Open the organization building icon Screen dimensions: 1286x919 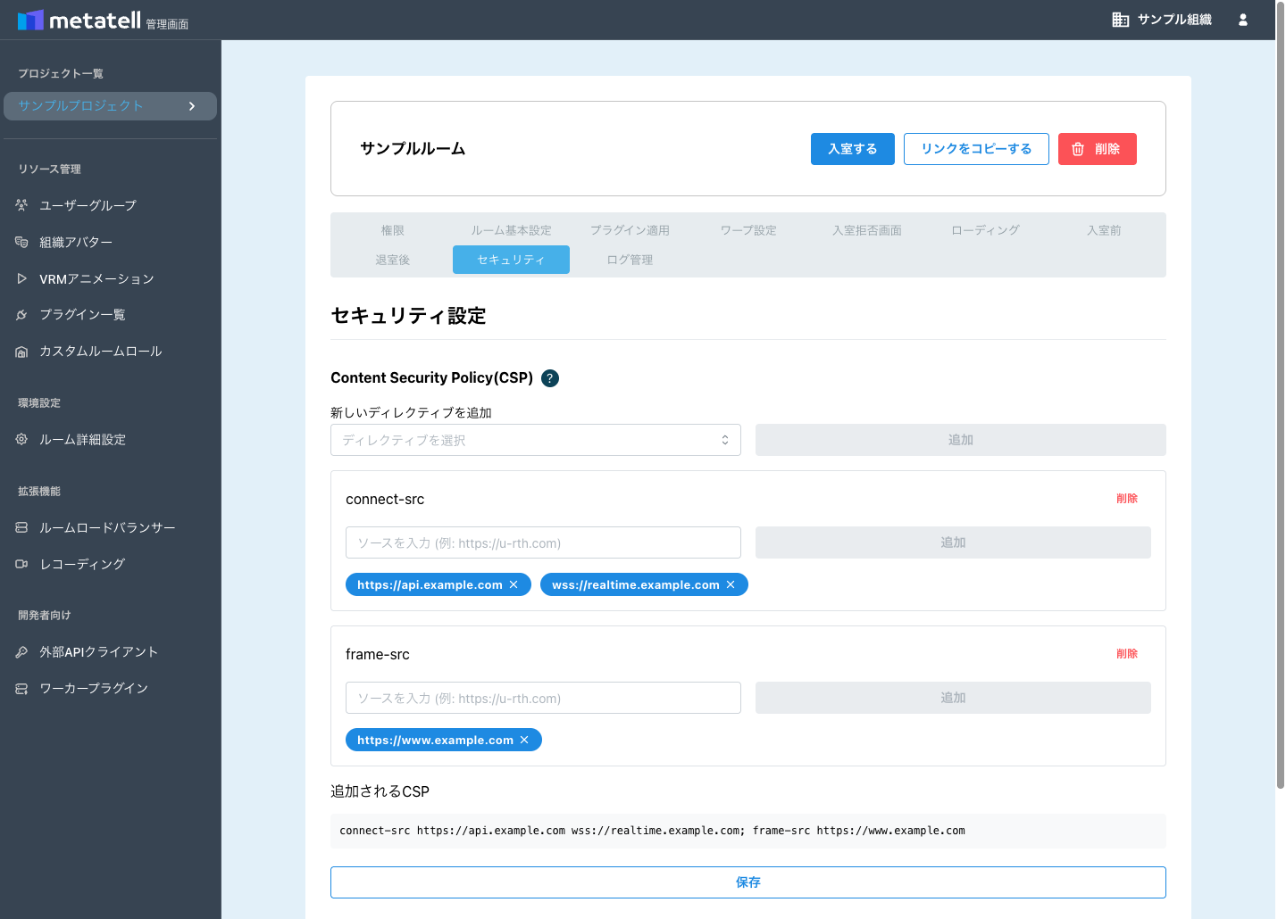click(1120, 20)
